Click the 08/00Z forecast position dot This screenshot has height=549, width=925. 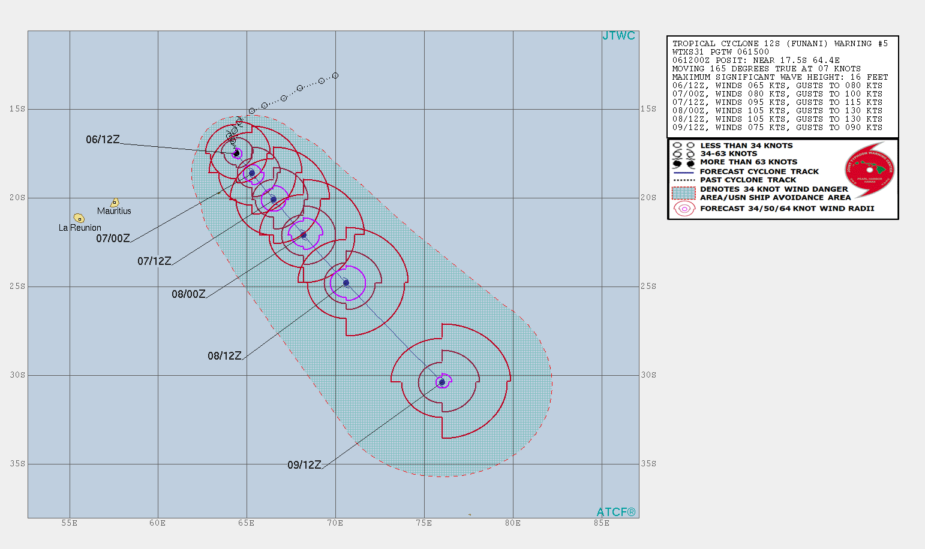click(x=304, y=235)
